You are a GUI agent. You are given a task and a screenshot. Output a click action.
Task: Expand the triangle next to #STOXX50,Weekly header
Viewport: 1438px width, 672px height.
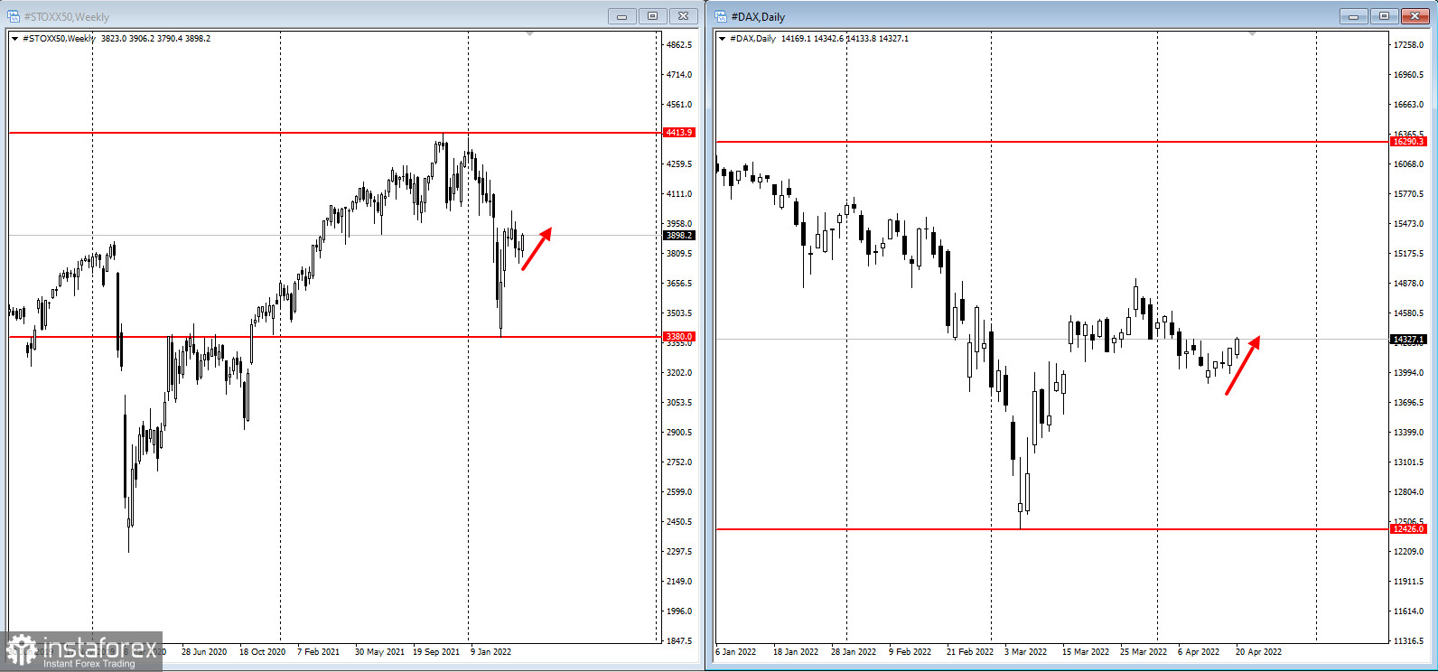[x=15, y=39]
